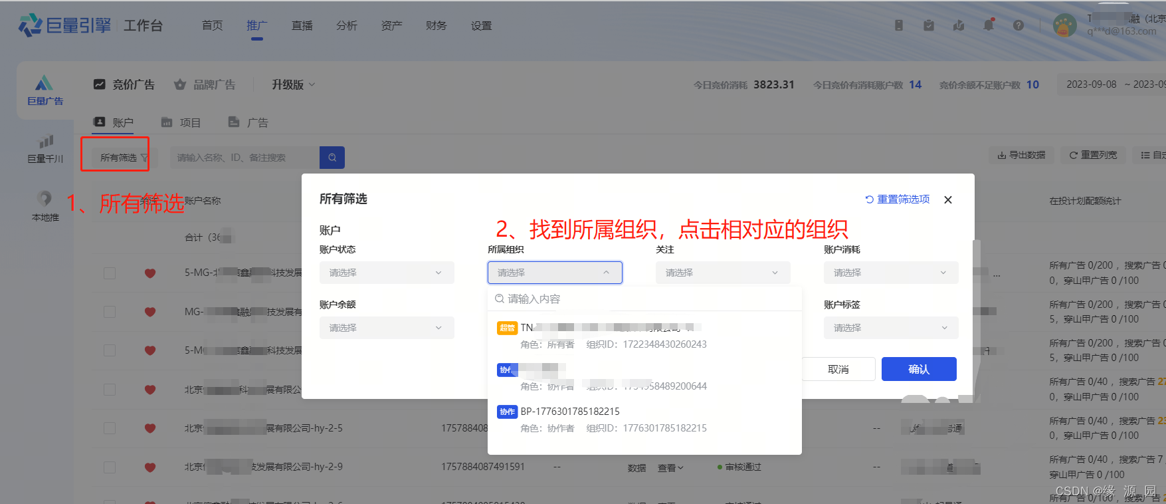Select organization with ID ending 58489200644
This screenshot has width=1166, height=504.
pyautogui.click(x=644, y=377)
